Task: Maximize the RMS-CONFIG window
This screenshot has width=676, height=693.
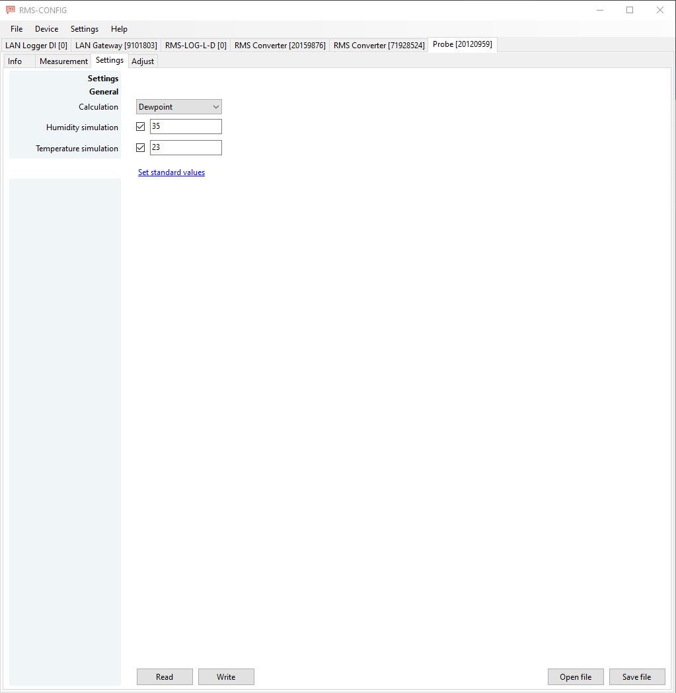Action: pyautogui.click(x=630, y=10)
